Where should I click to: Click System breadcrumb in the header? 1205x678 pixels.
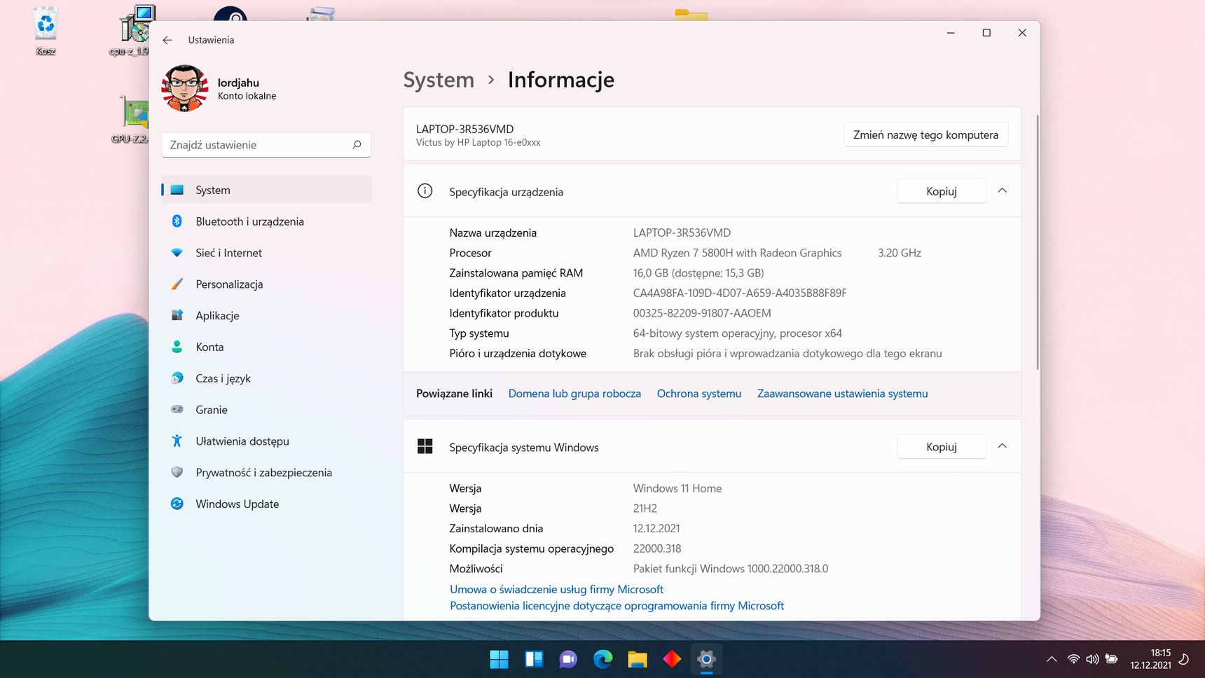tap(439, 80)
